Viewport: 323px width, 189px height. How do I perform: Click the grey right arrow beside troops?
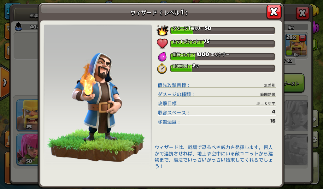tap(315, 119)
